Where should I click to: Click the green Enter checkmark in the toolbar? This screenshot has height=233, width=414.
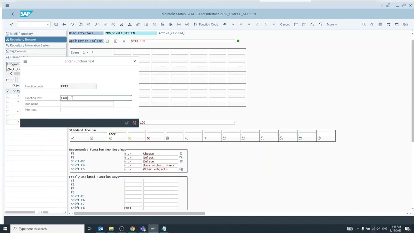coord(12,24)
